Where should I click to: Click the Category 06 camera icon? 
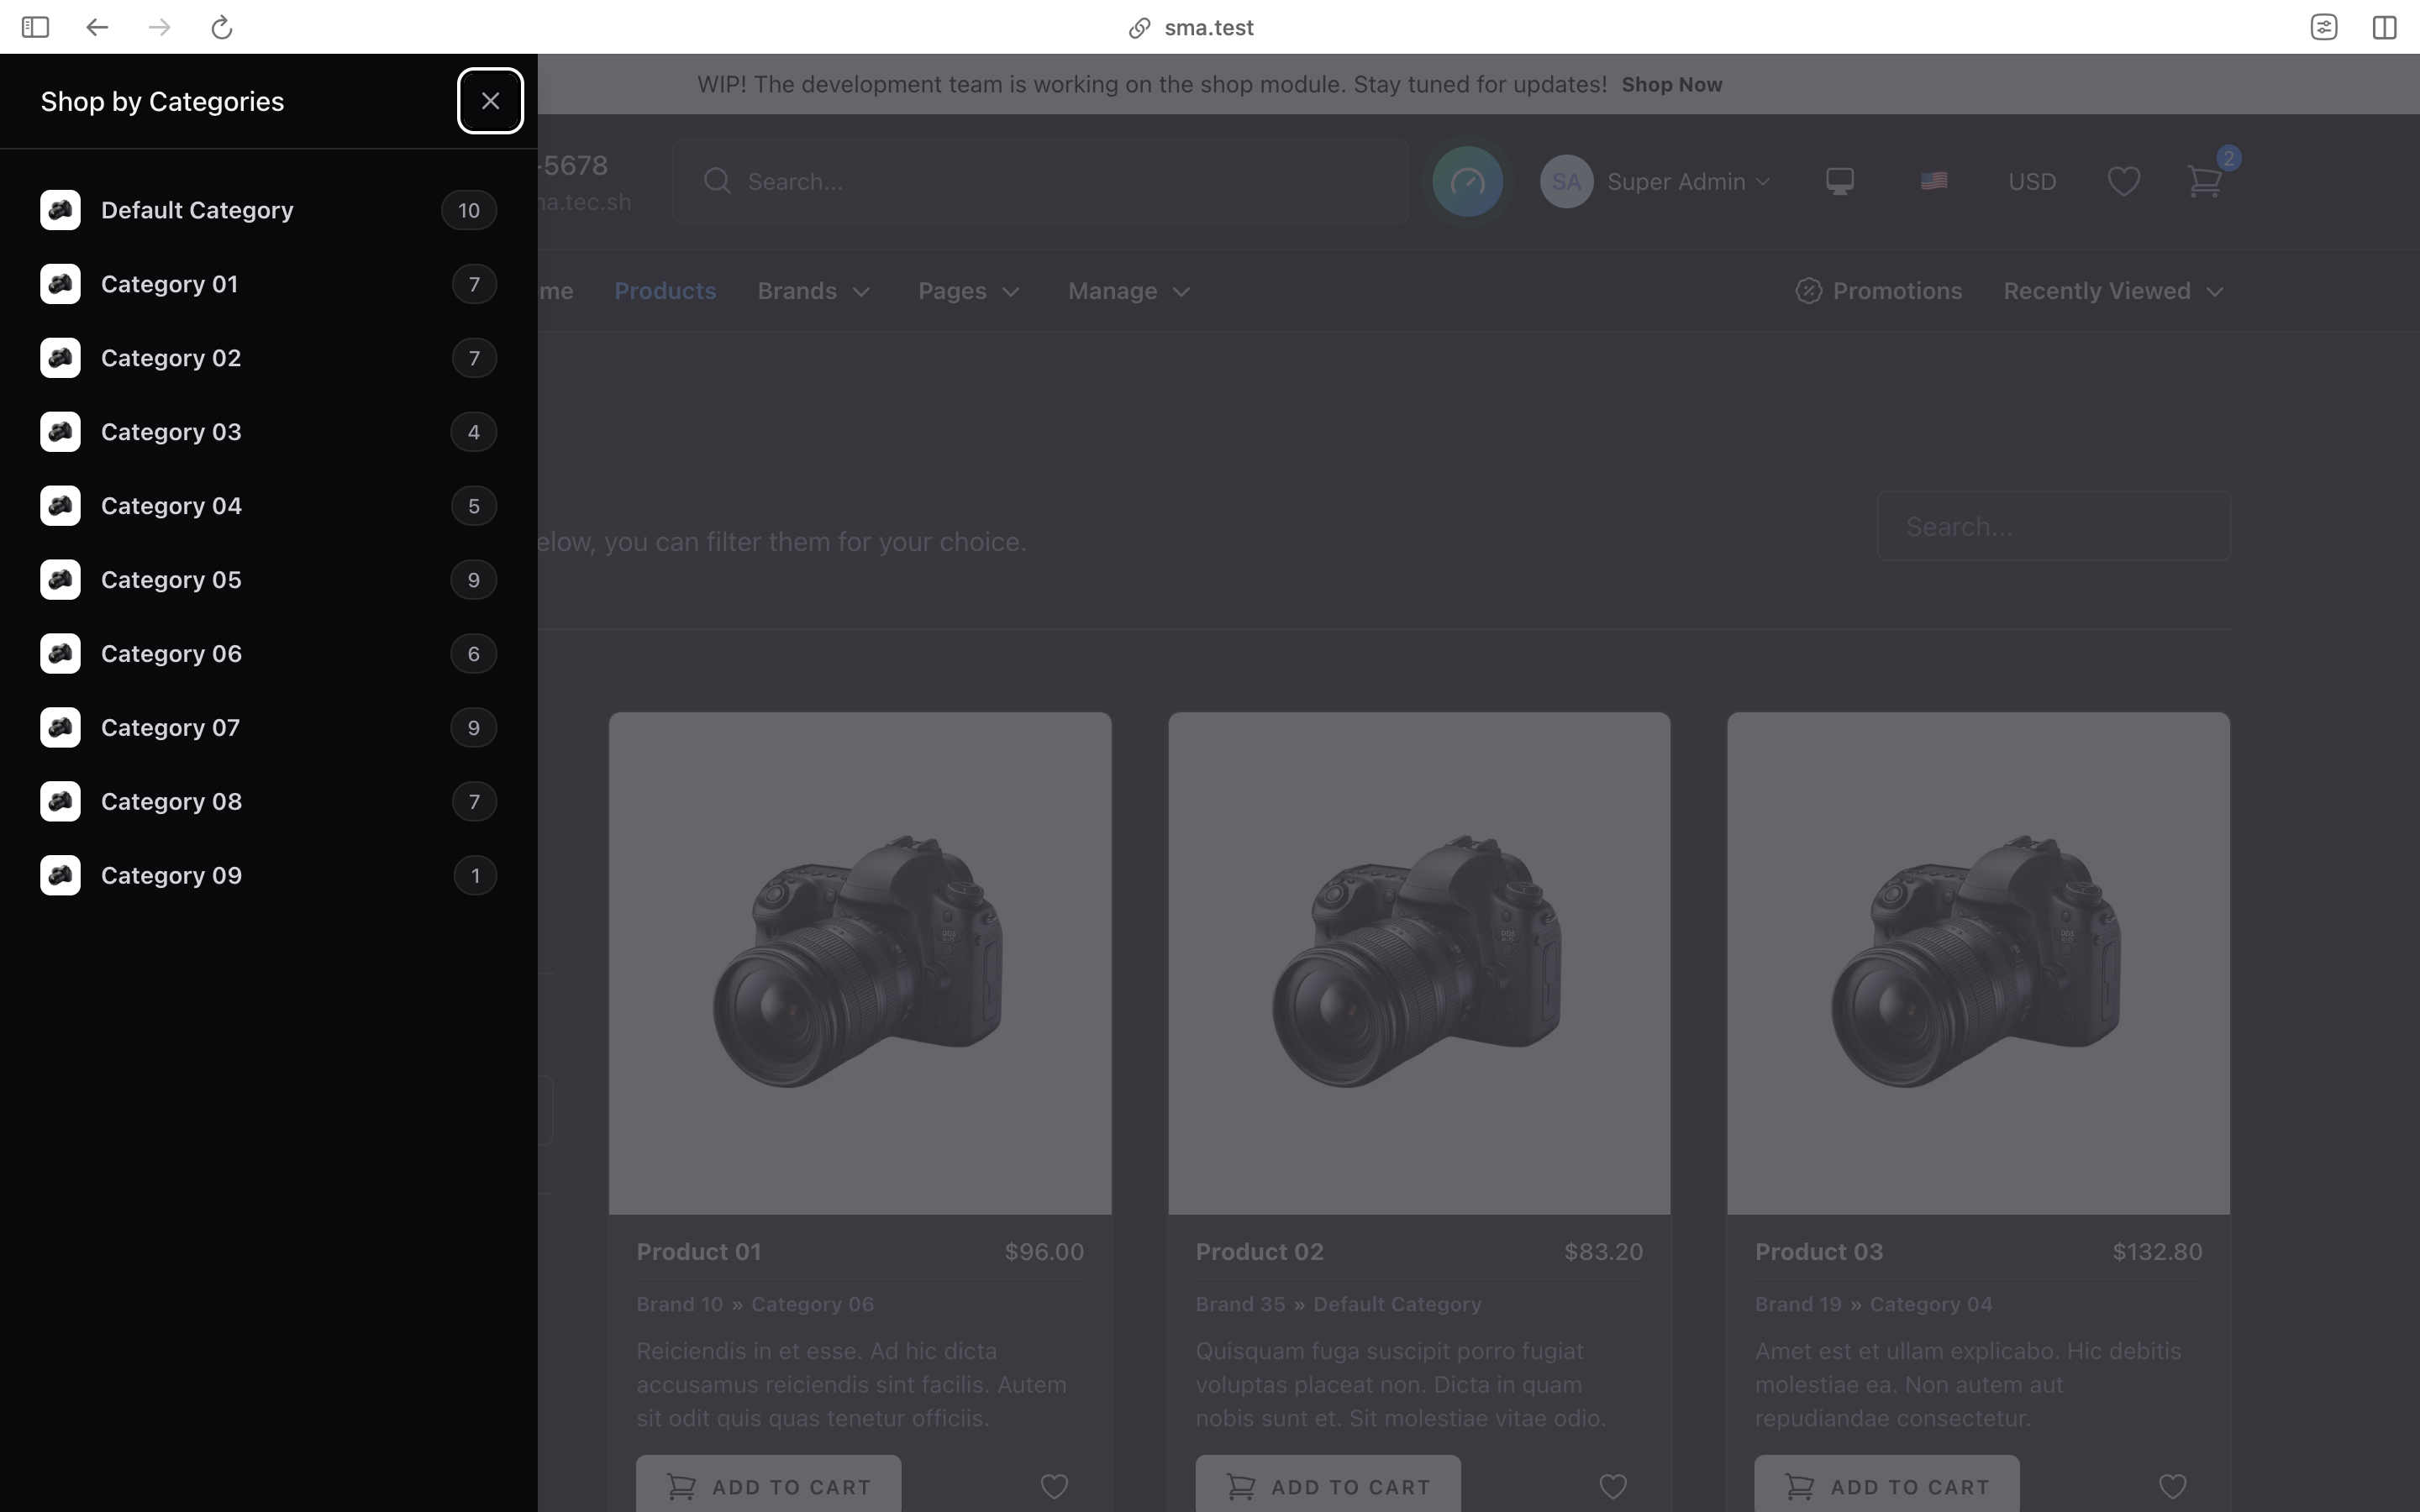click(60, 654)
